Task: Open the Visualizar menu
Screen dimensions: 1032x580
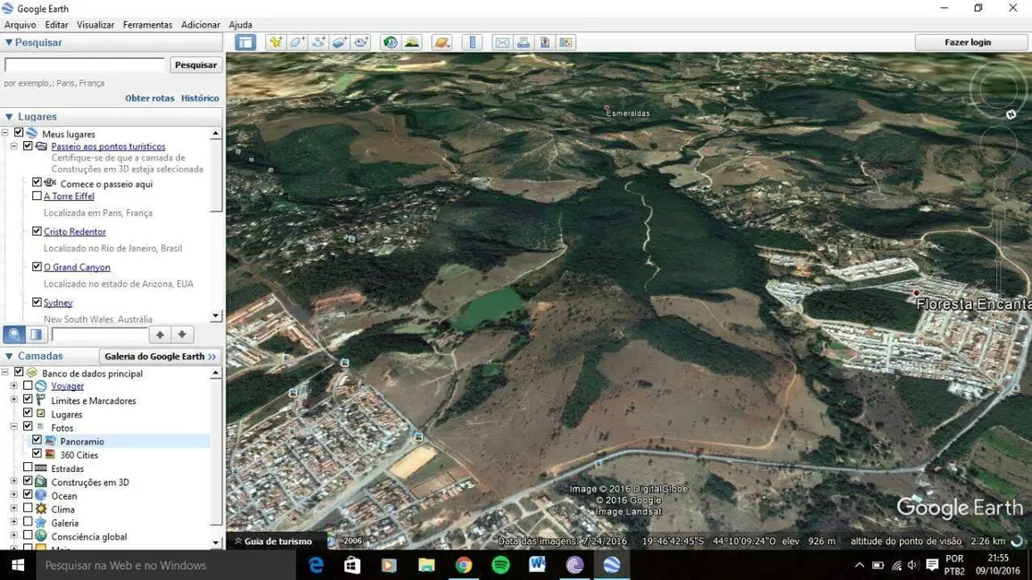Action: 95,25
